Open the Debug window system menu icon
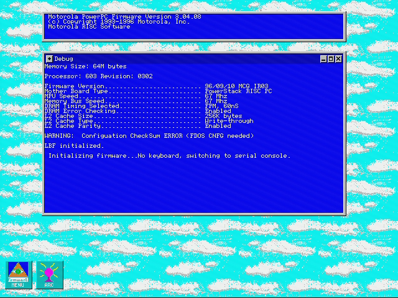Image resolution: width=398 pixels, height=298 pixels. 49,59
